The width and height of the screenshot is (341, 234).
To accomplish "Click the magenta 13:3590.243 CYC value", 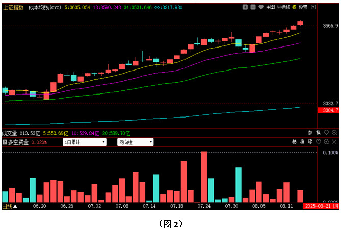I will (x=107, y=8).
